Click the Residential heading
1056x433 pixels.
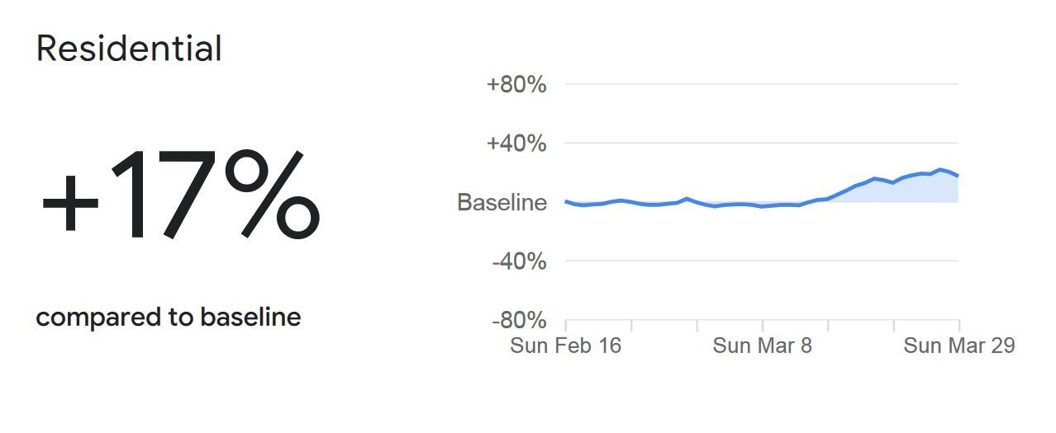point(129,49)
